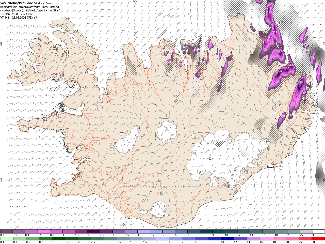Select the 18 grey-teal swatch in the snow legend
The image size is (325, 244).
tap(281, 232)
